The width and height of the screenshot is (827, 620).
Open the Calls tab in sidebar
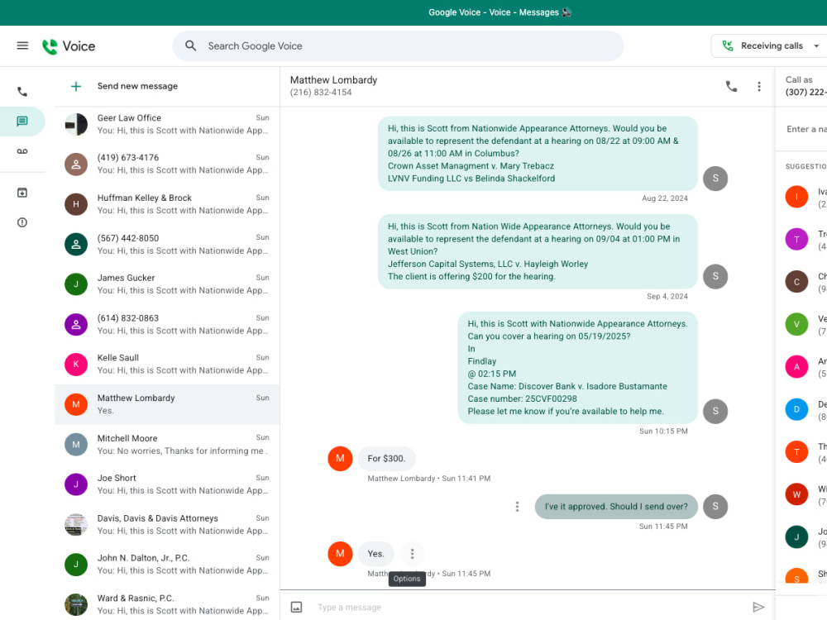click(x=22, y=92)
